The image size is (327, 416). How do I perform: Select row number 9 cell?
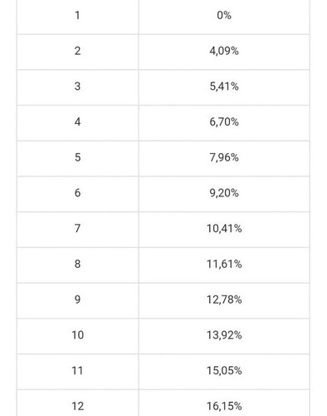click(x=77, y=300)
